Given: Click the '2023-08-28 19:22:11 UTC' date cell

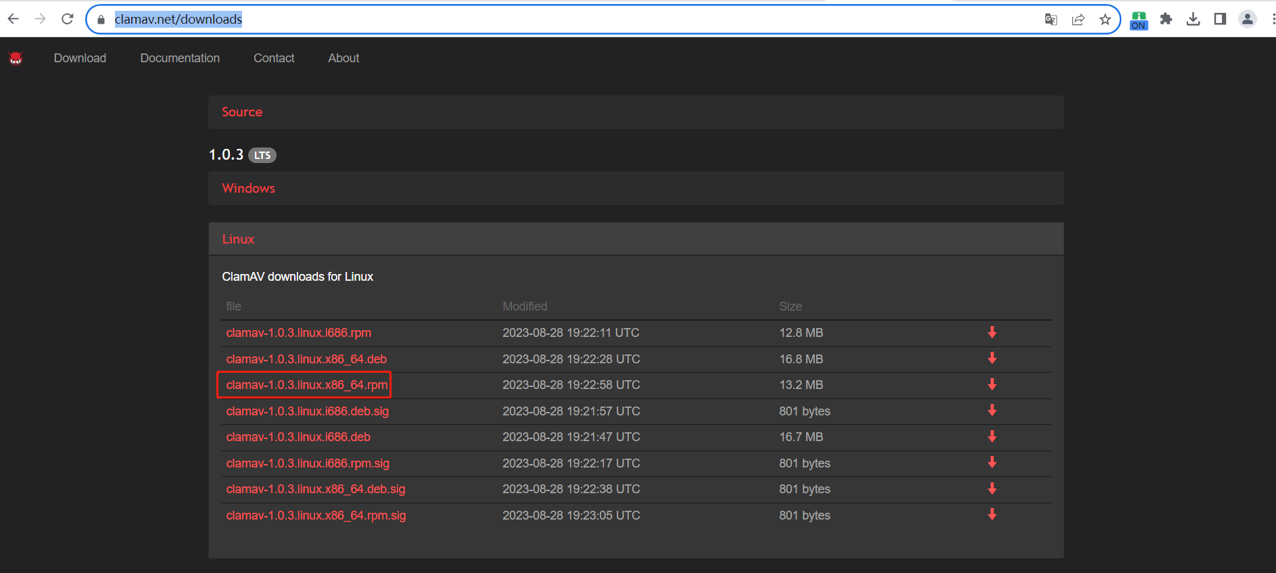Looking at the screenshot, I should click(x=571, y=333).
